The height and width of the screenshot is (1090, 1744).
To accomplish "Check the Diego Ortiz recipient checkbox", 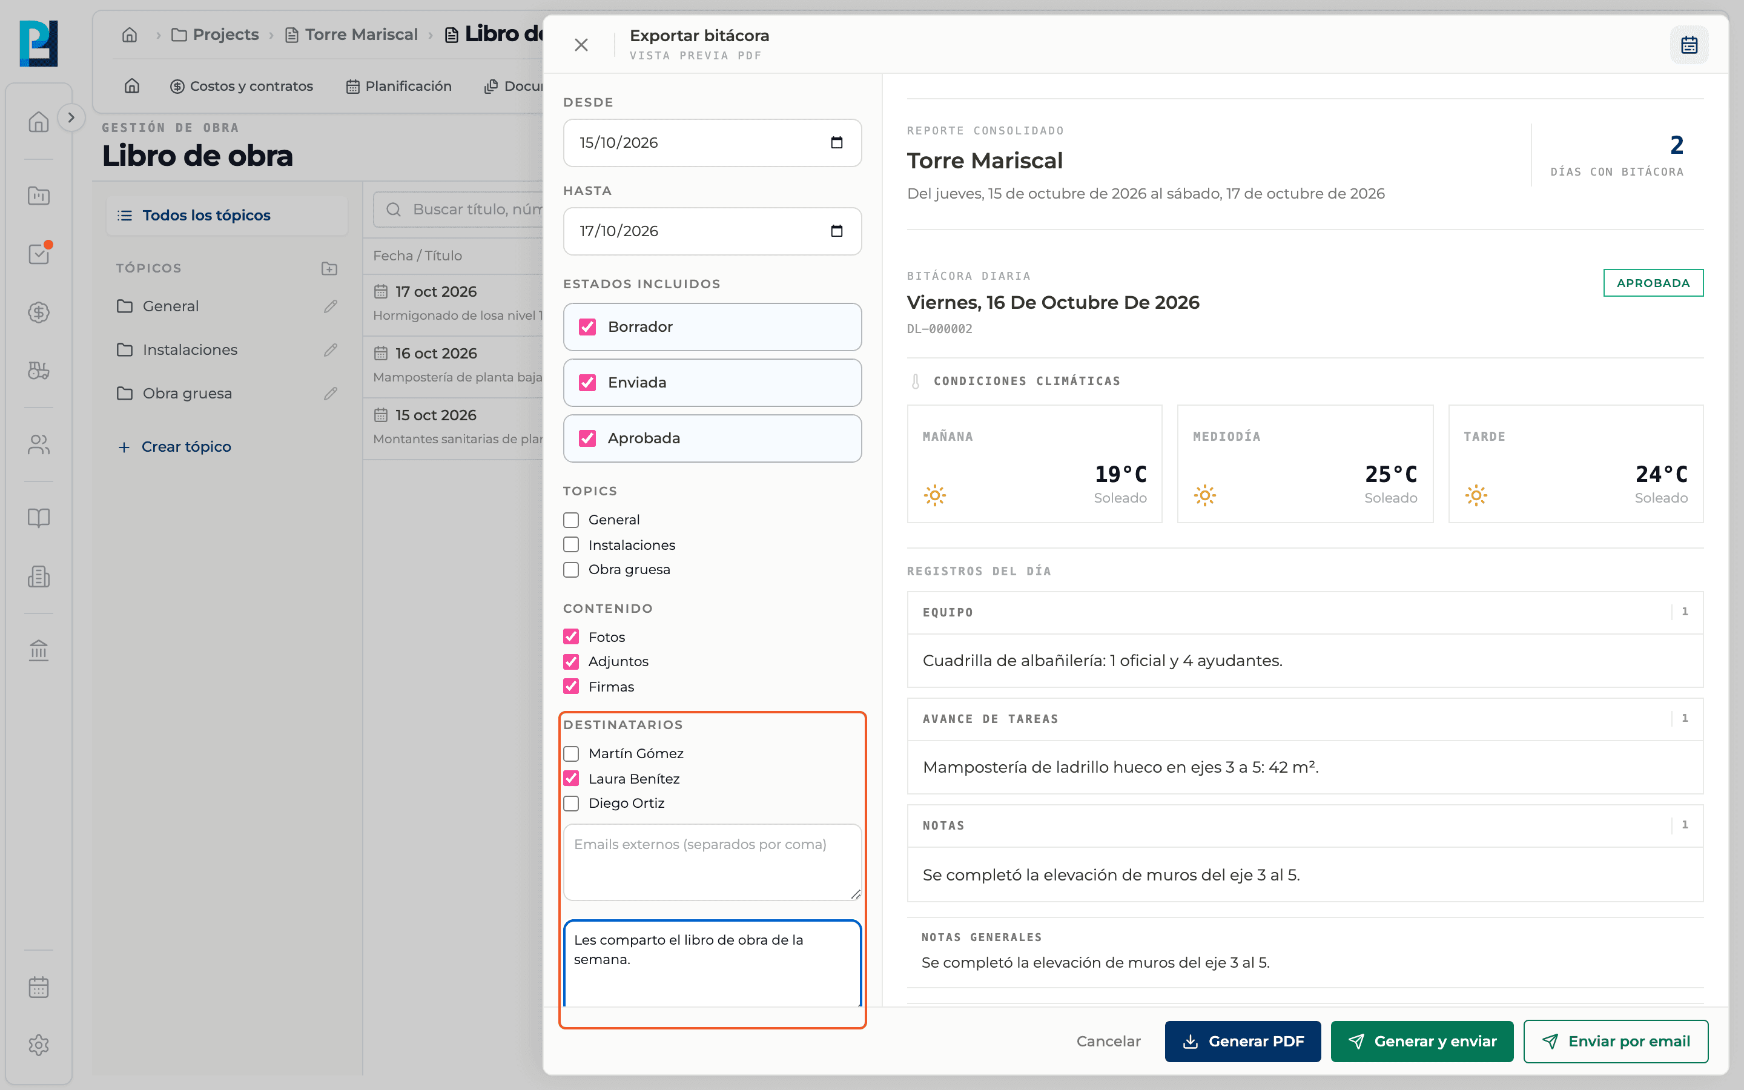I will [571, 803].
